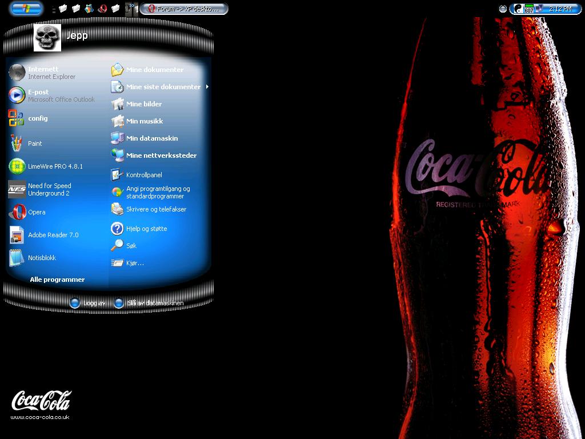585x439 pixels.
Task: Open the E-post Outlook icon
Action: (17, 95)
